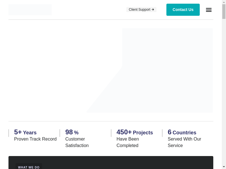Image resolution: width=226 pixels, height=169 pixels.
Task: Click the arrow icon beside Client Support
Action: pyautogui.click(x=153, y=10)
